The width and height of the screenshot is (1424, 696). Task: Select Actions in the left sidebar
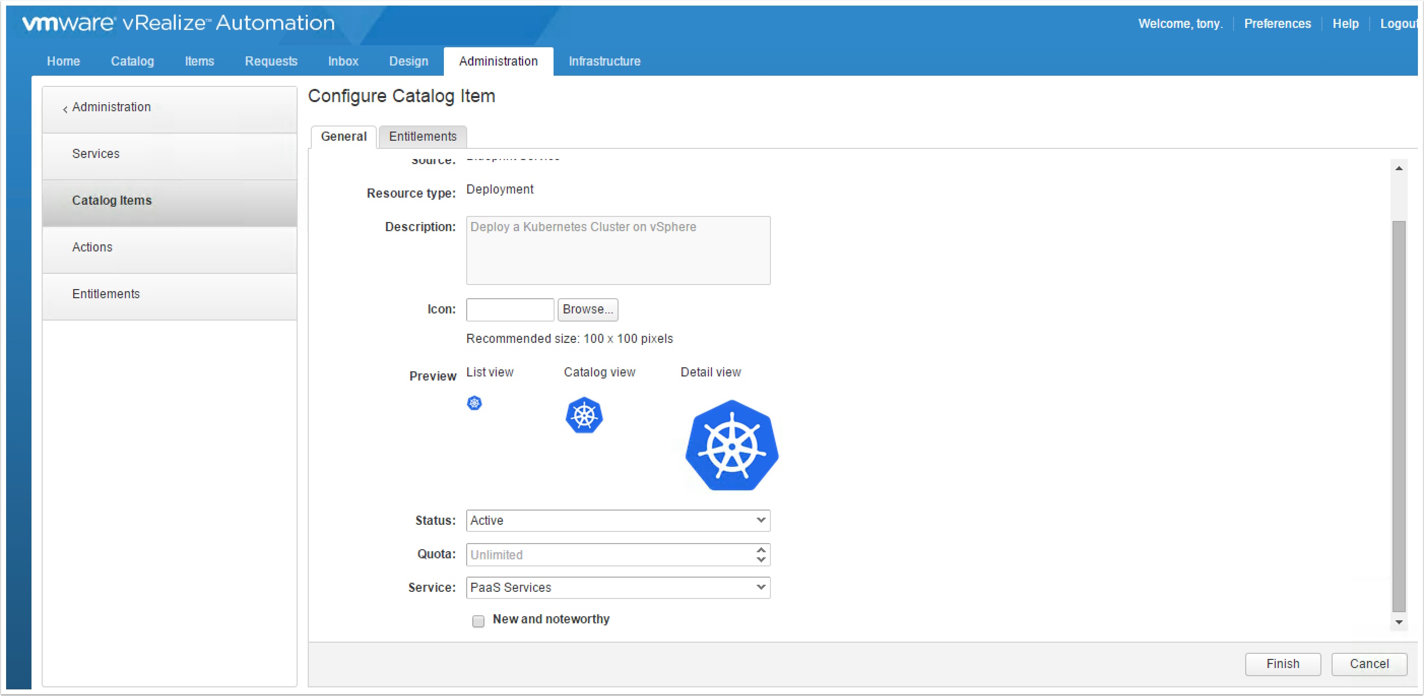(x=92, y=247)
